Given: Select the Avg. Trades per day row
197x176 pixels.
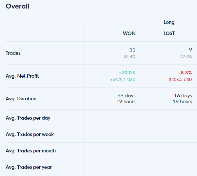Looking at the screenshot, I should 101,118.
